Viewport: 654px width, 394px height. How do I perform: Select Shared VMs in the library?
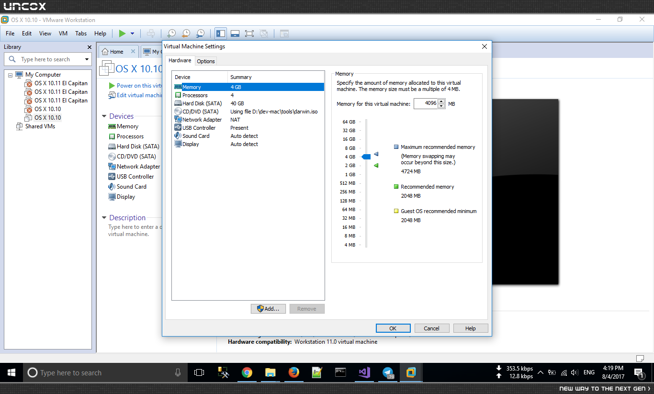click(x=40, y=126)
